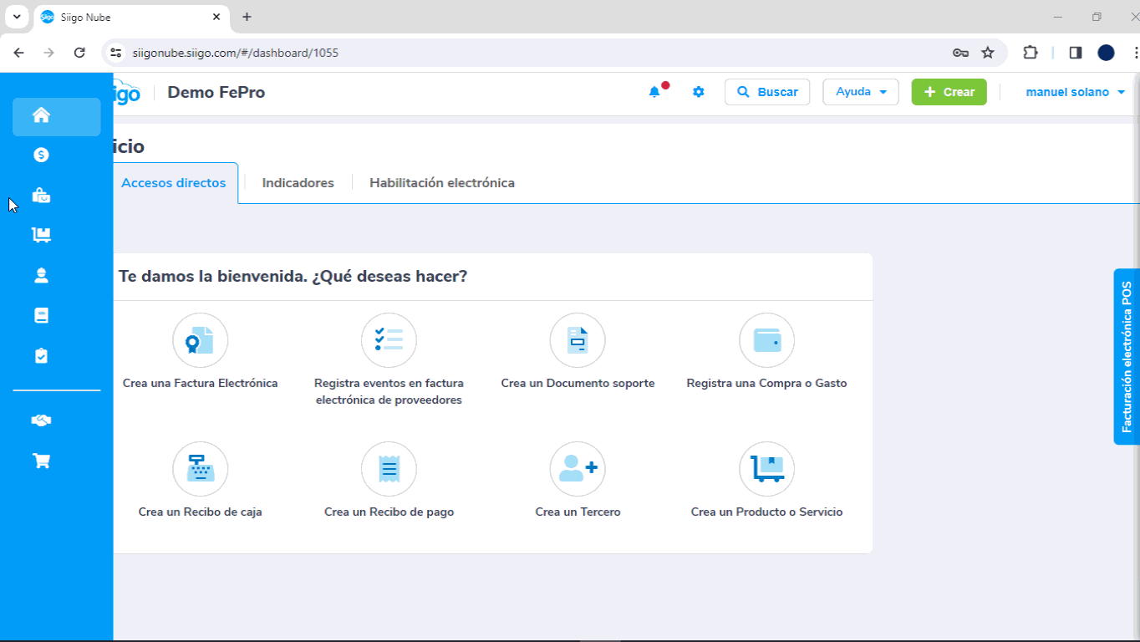
Task: Click Crea un Recibo de caja label
Action: (200, 512)
